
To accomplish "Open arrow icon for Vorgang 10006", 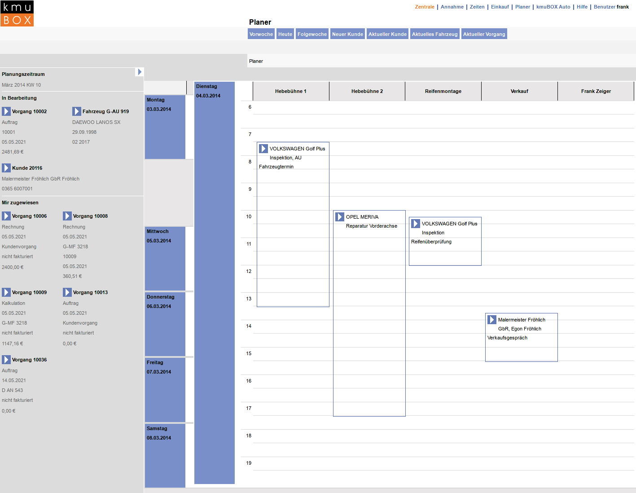I will click(x=6, y=216).
